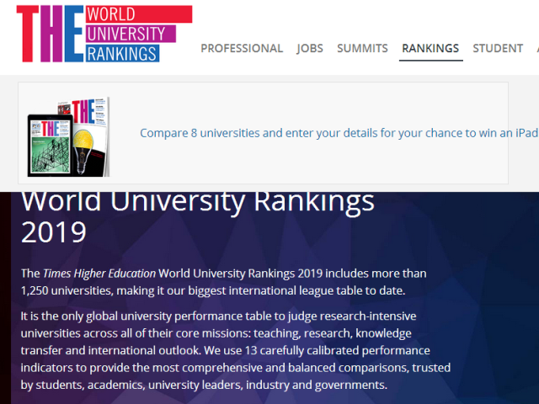Viewport: 539px width, 404px height.
Task: Open the STUDENT navigation item
Action: (498, 49)
